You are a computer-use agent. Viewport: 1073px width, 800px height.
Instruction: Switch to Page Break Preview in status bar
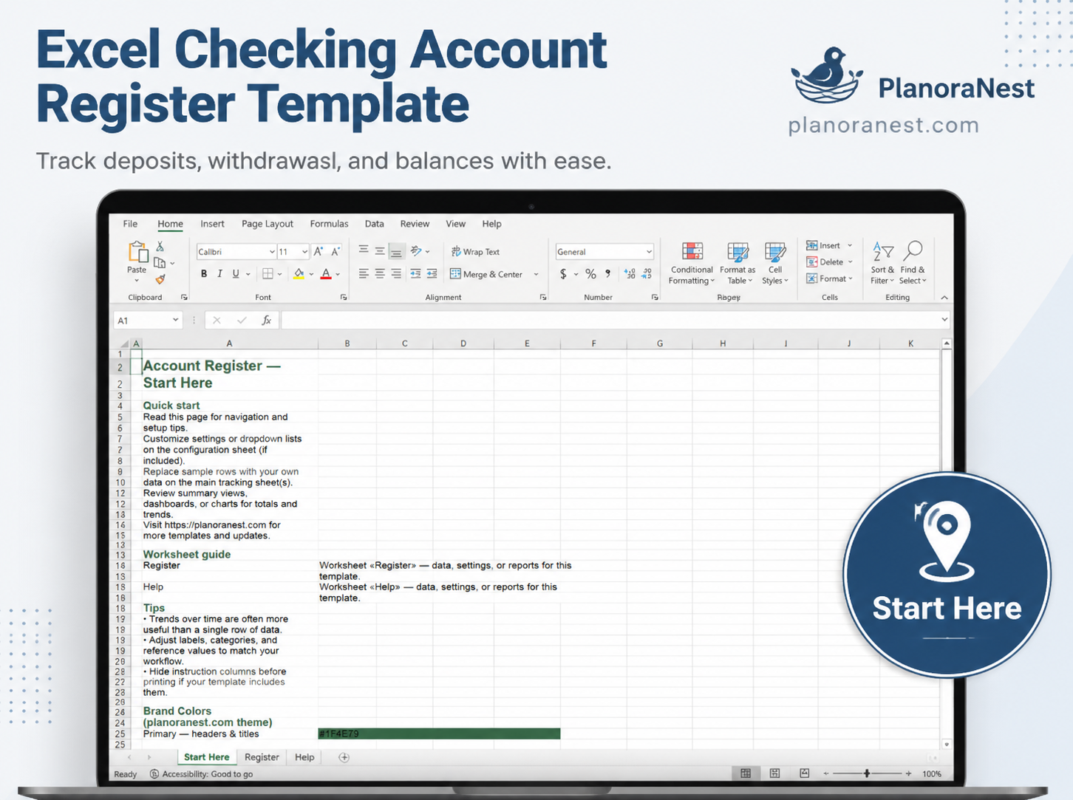pos(804,773)
